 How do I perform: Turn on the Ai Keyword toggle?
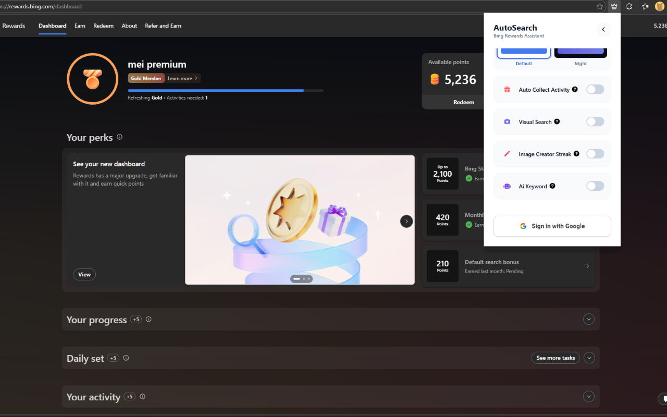(x=595, y=186)
